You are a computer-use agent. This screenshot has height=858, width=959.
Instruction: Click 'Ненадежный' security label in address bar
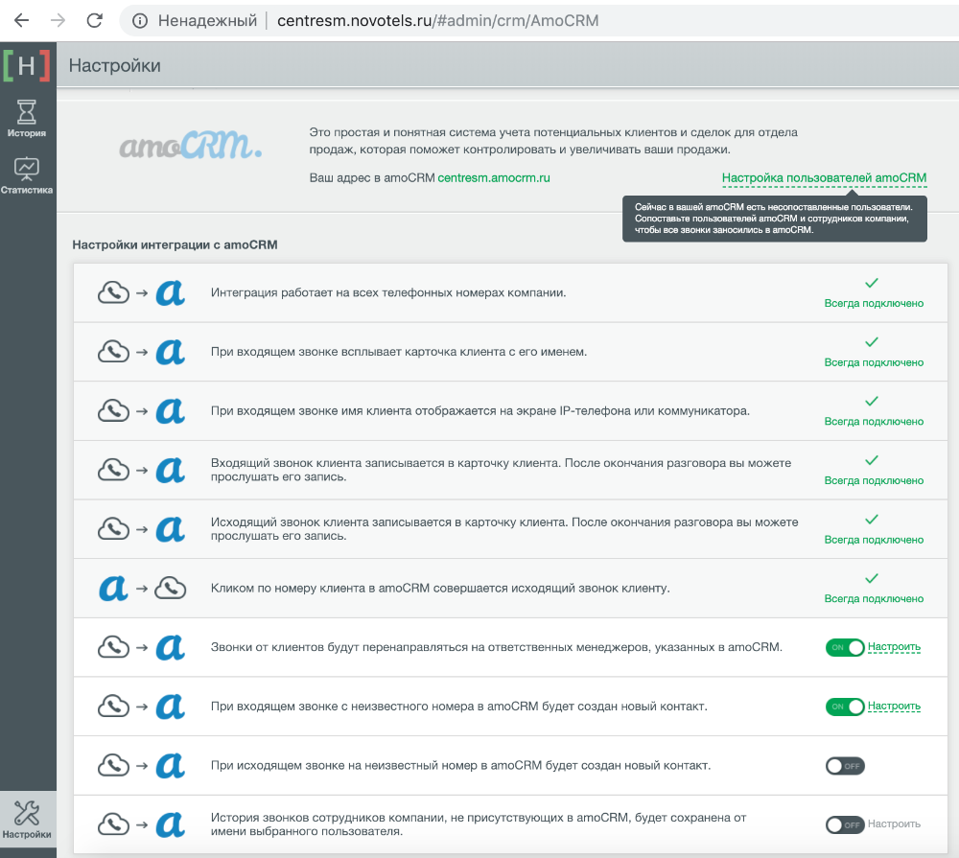[x=207, y=21]
